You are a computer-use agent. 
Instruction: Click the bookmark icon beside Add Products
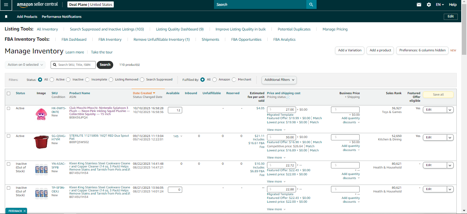point(6,16)
